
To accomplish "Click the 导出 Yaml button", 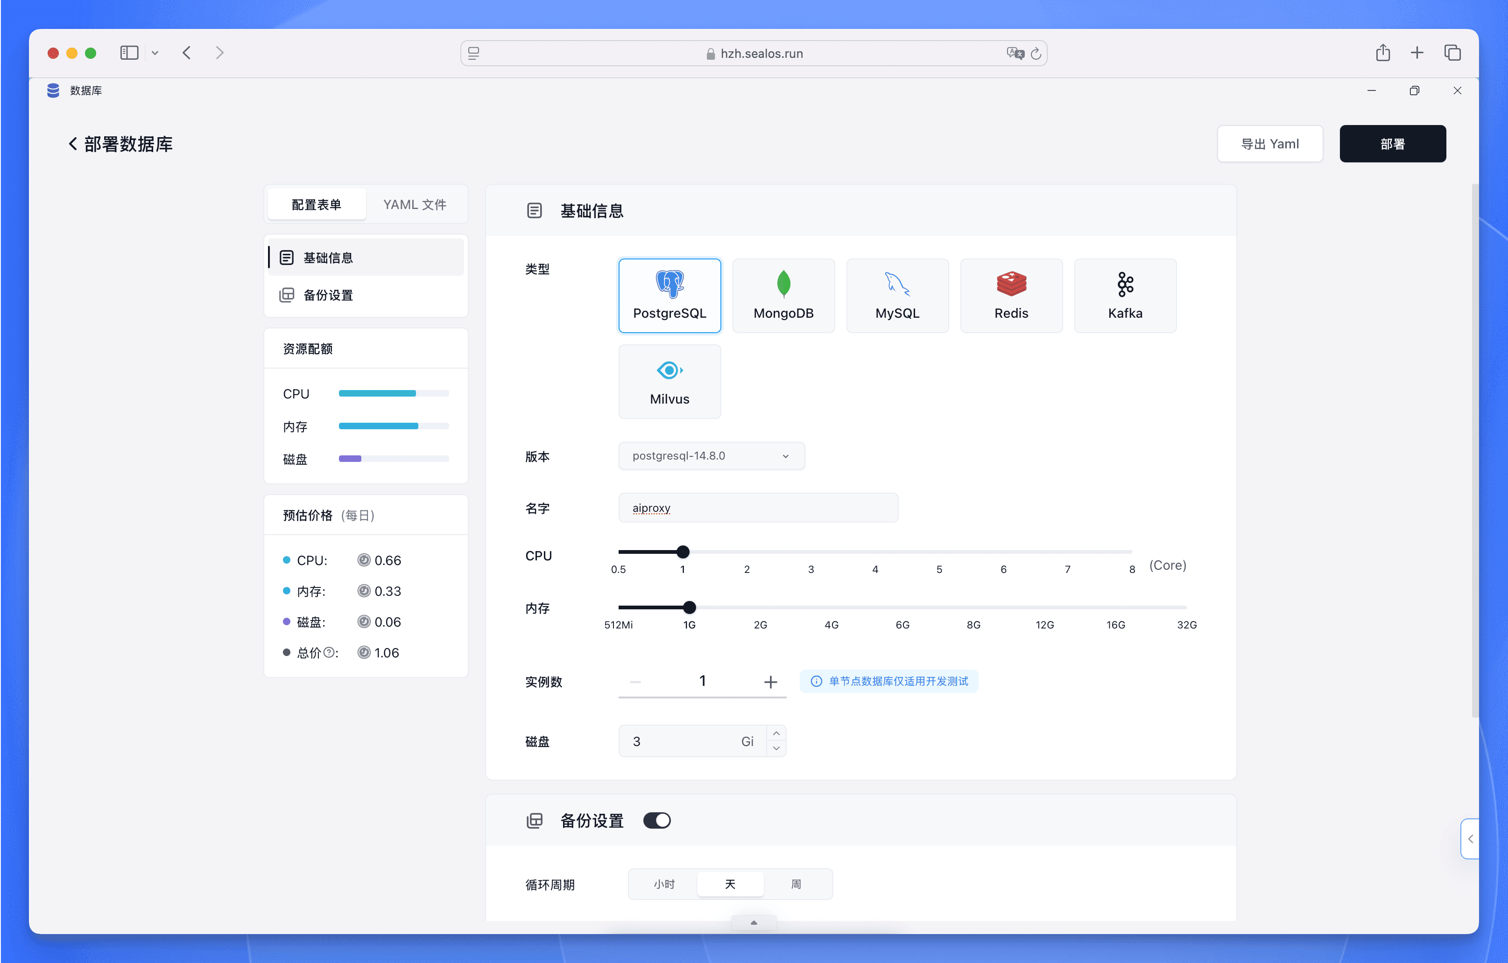I will click(1270, 143).
